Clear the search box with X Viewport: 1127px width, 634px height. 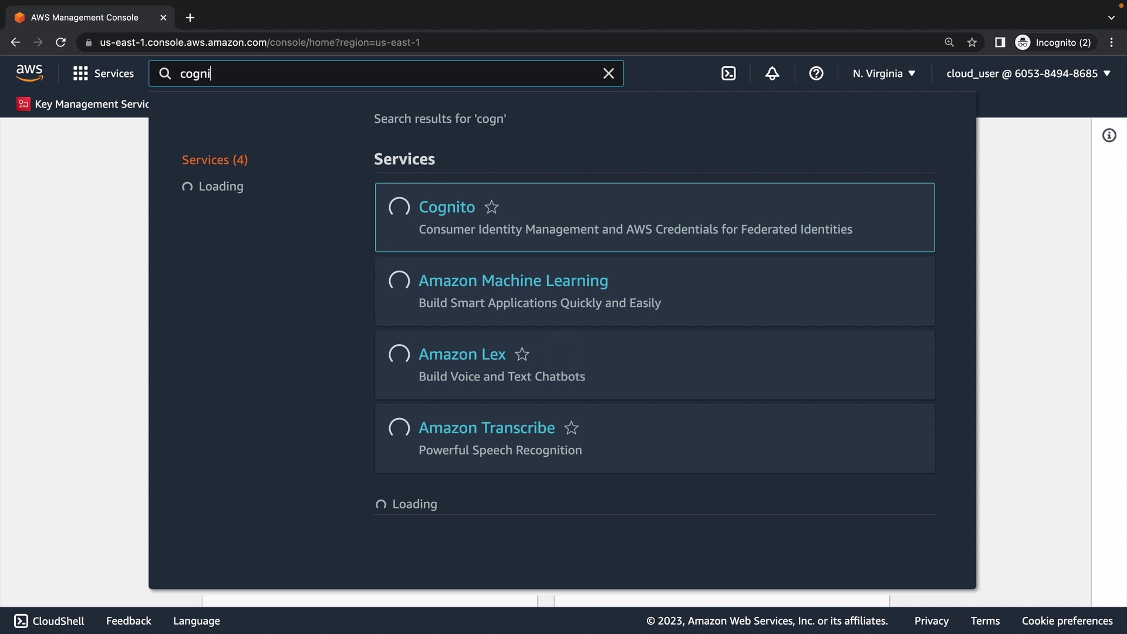(609, 73)
